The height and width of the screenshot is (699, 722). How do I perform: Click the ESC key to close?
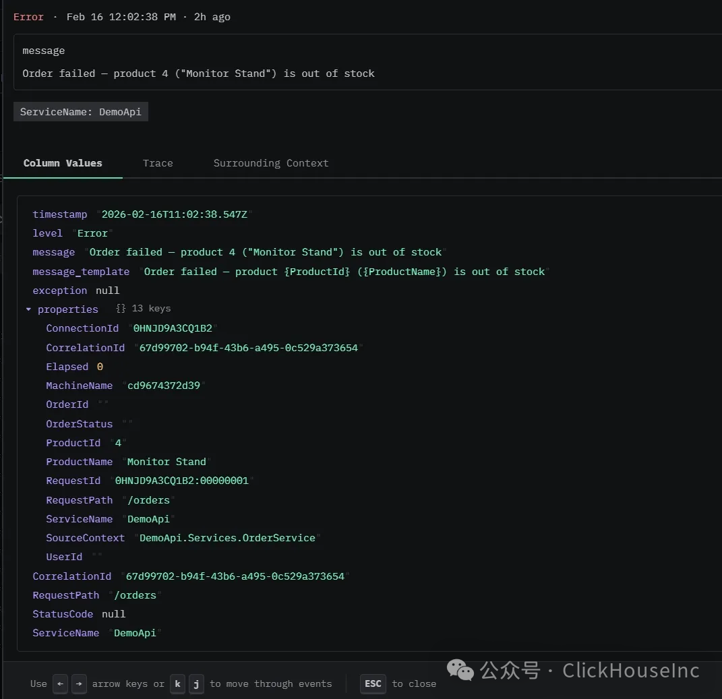pos(373,683)
